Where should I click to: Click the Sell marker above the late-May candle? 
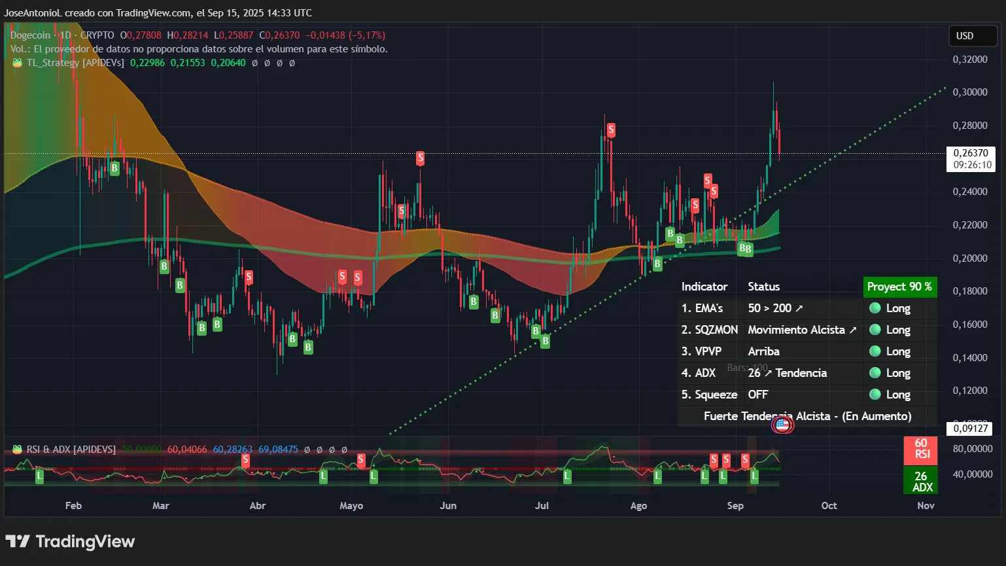(420, 158)
